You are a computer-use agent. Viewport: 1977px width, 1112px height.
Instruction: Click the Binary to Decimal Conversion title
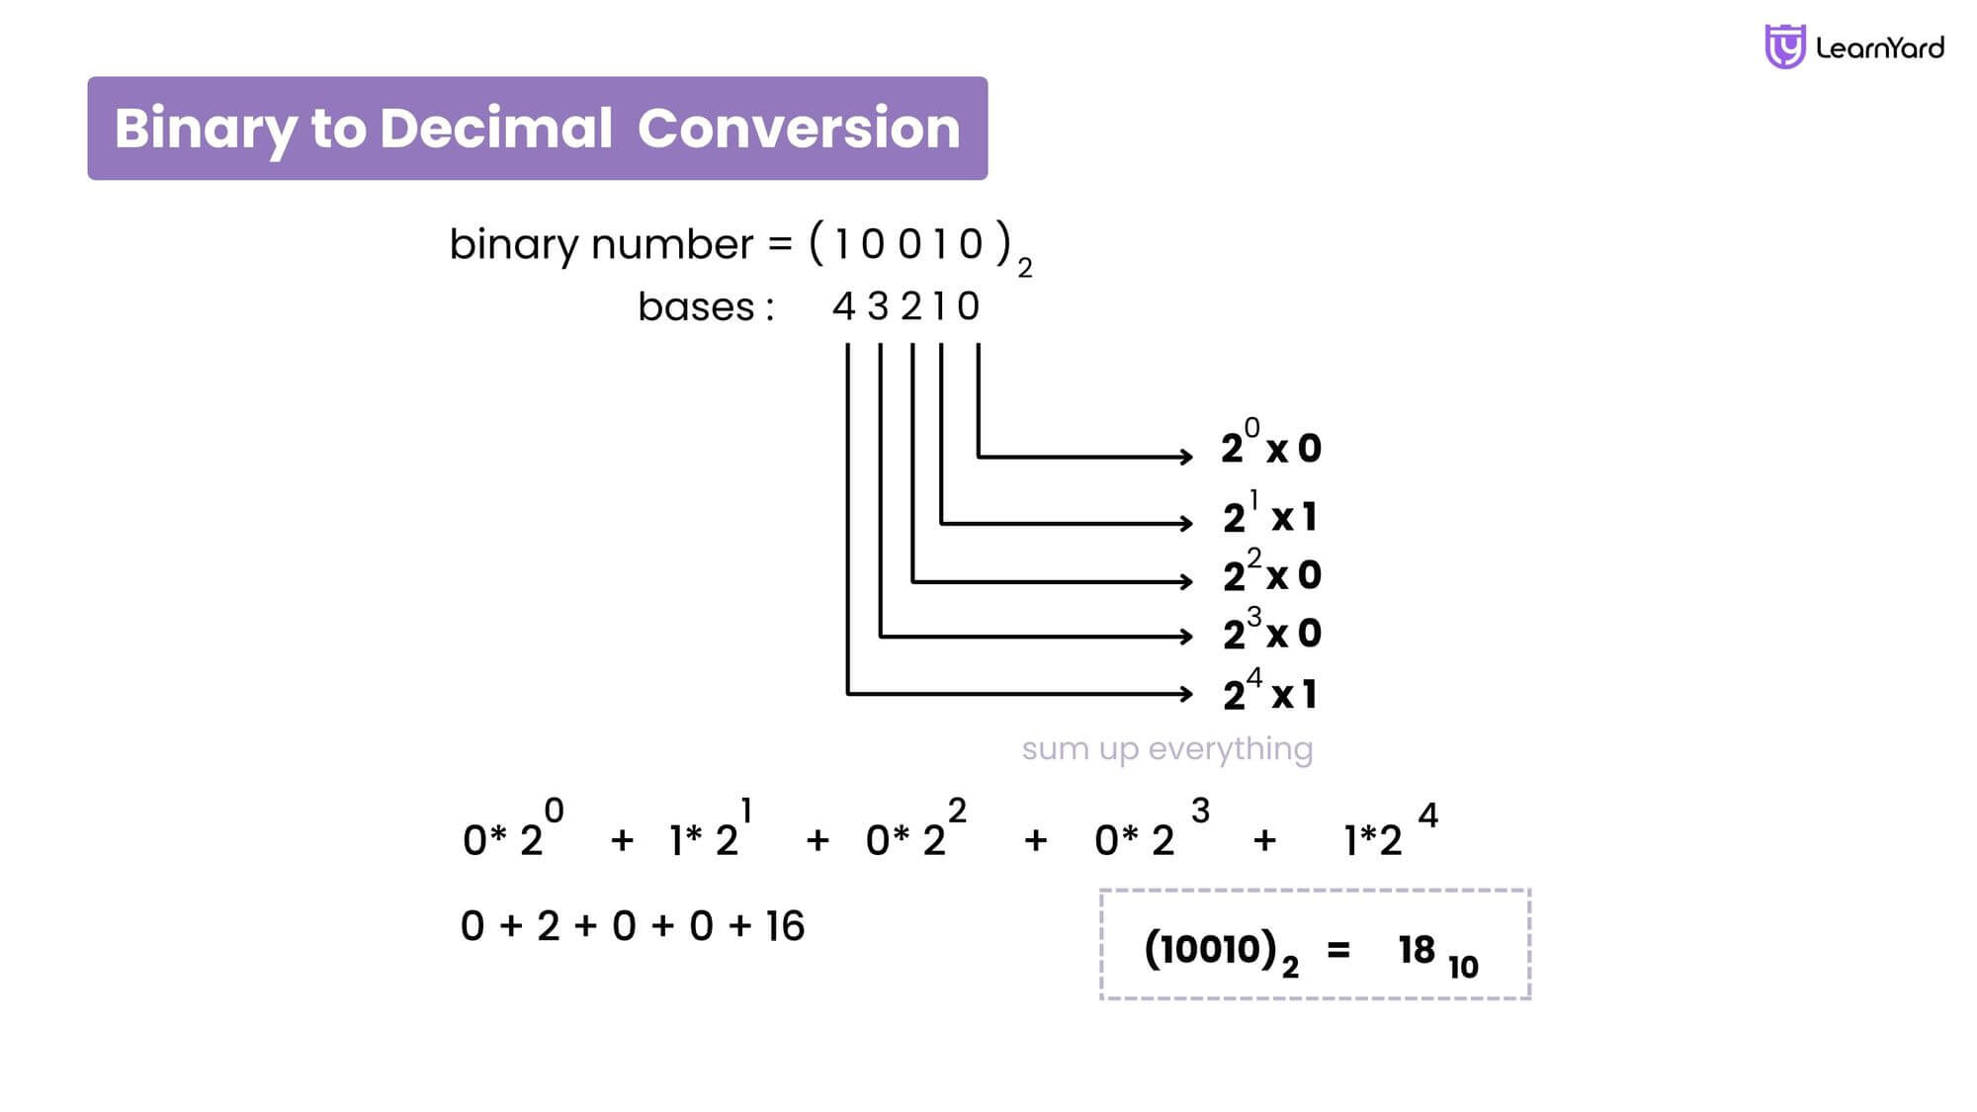click(531, 128)
